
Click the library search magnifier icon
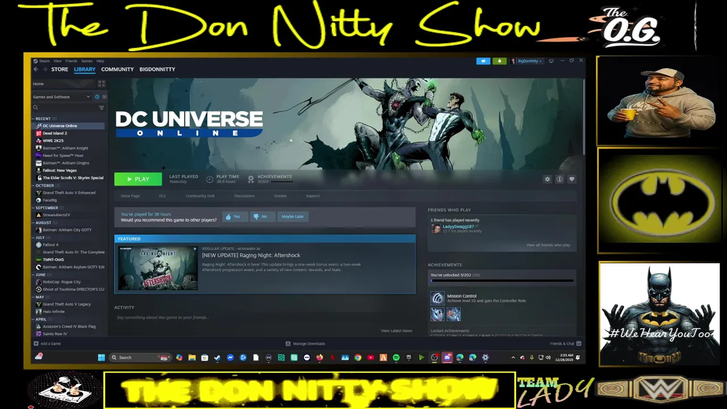click(35, 107)
